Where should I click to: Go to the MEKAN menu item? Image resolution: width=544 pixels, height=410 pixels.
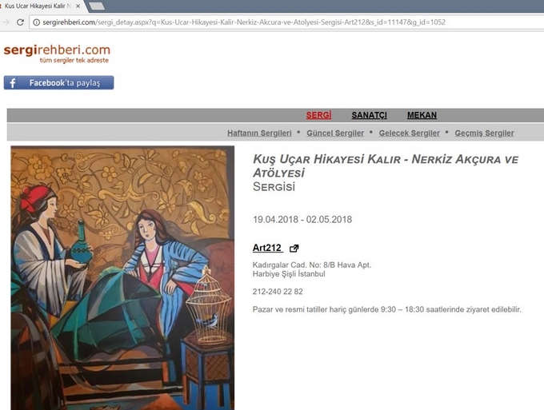pyautogui.click(x=422, y=115)
